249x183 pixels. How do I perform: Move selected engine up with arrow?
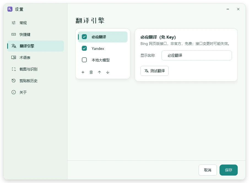[99, 72]
